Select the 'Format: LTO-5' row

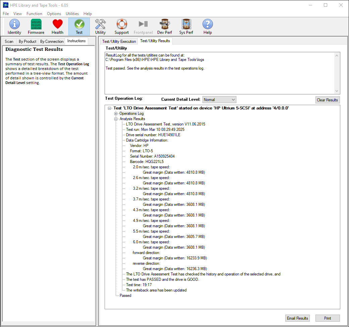point(141,151)
